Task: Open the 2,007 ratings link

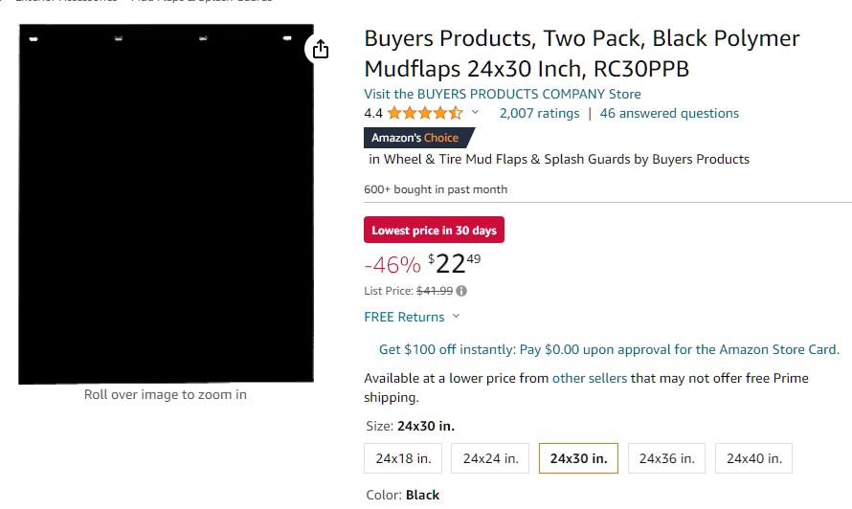Action: point(539,113)
